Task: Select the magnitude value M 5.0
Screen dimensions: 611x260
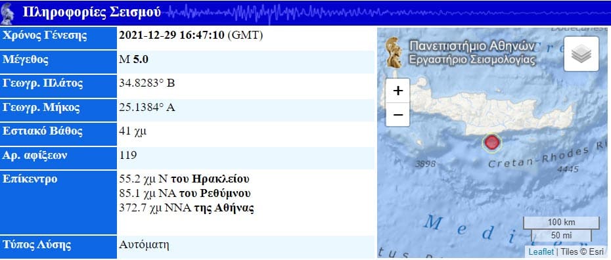Action: click(133, 60)
